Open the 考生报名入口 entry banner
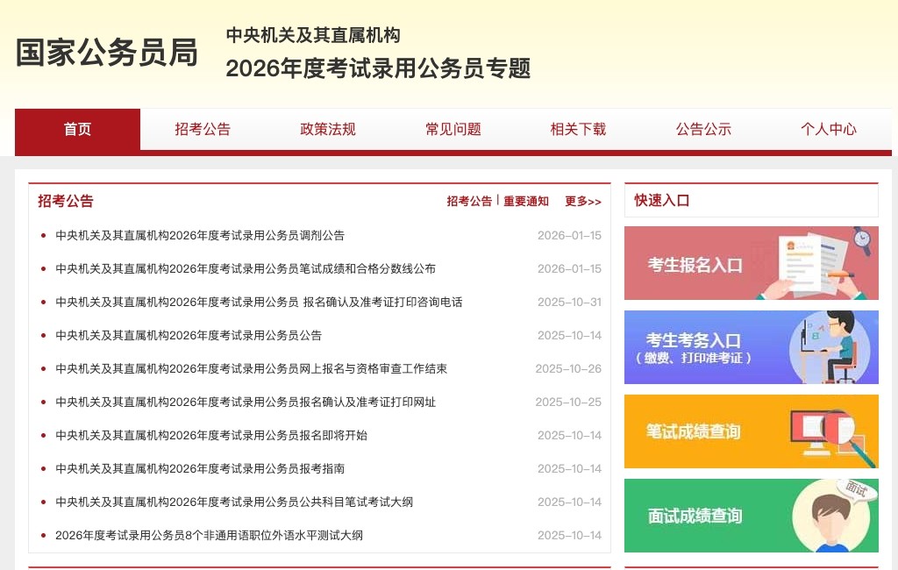 (x=751, y=263)
